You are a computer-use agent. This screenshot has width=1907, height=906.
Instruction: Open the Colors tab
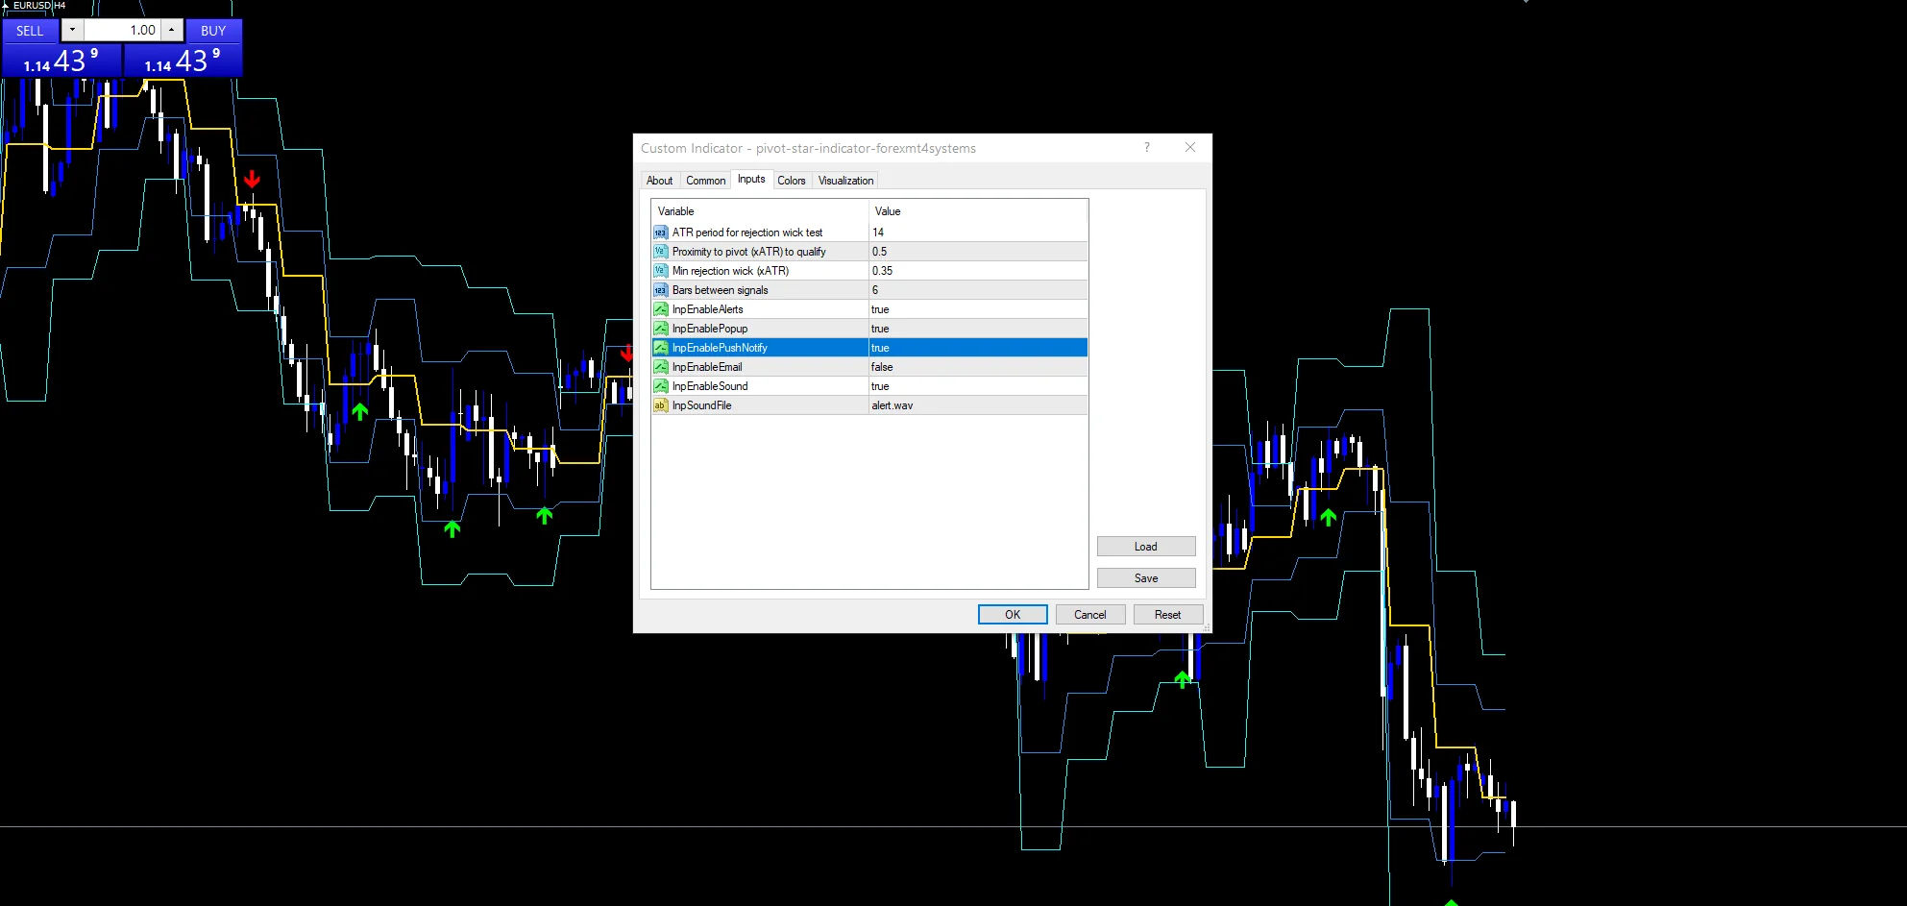point(792,181)
